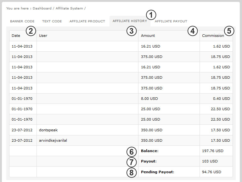Open the Banner Code tab

click(x=22, y=21)
